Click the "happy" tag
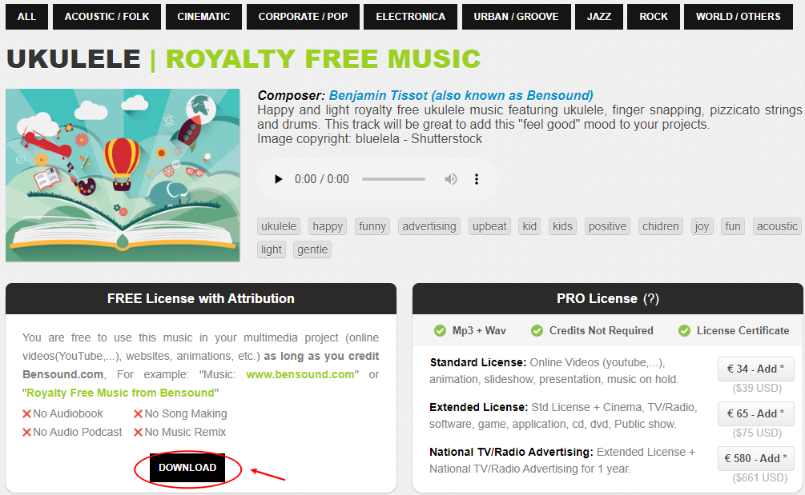 (328, 226)
